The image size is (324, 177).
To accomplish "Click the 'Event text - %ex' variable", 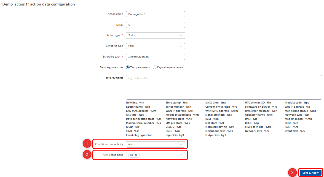I will pyautogui.click(x=295, y=131).
